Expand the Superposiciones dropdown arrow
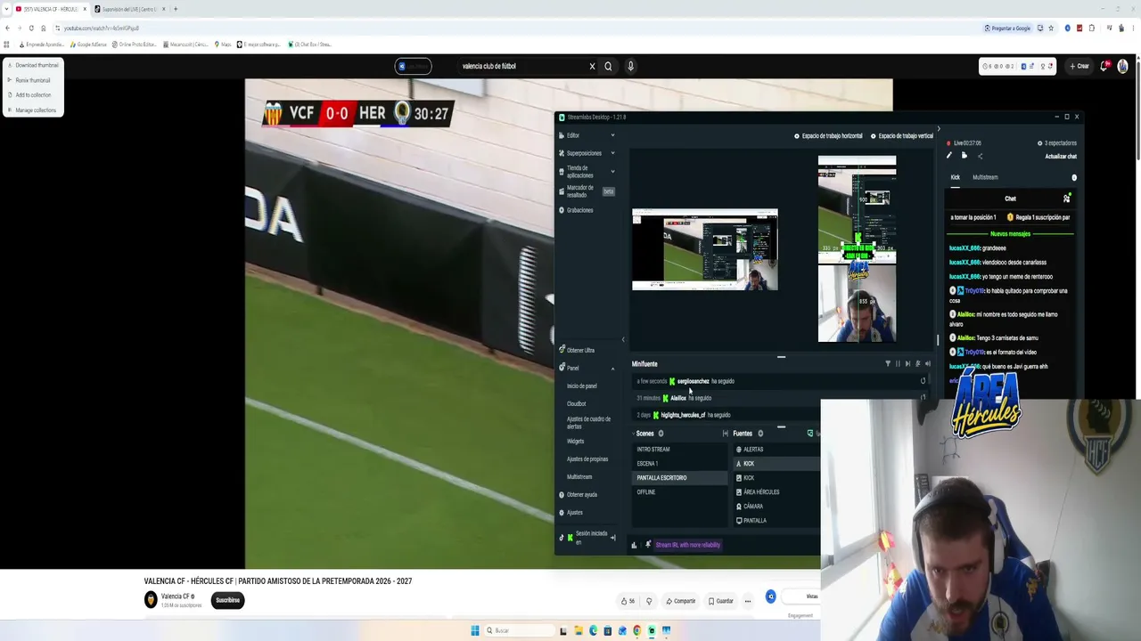Screen dimensions: 1141x641 pyautogui.click(x=612, y=153)
